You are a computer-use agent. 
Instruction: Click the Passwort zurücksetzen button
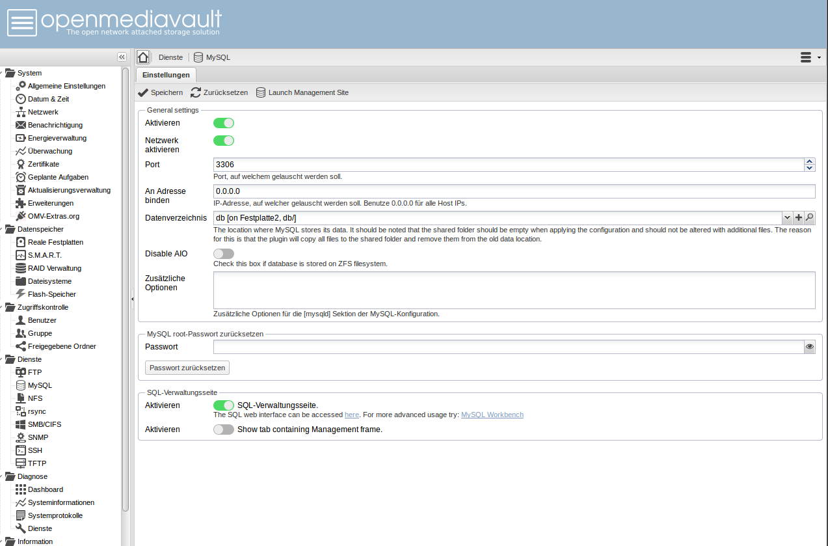pyautogui.click(x=187, y=368)
